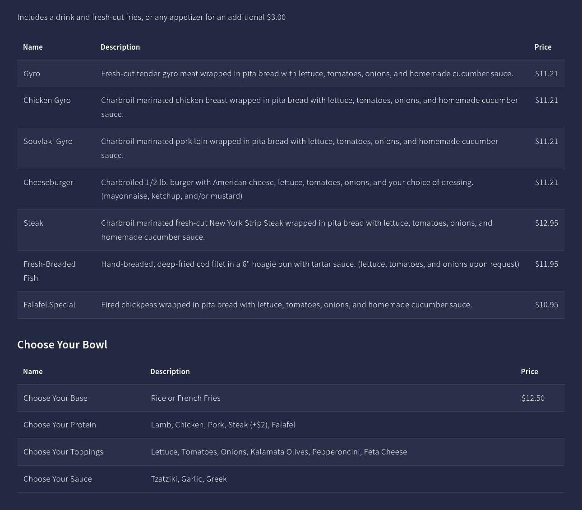Click the Price header in the top table
The image size is (582, 510).
(x=543, y=47)
